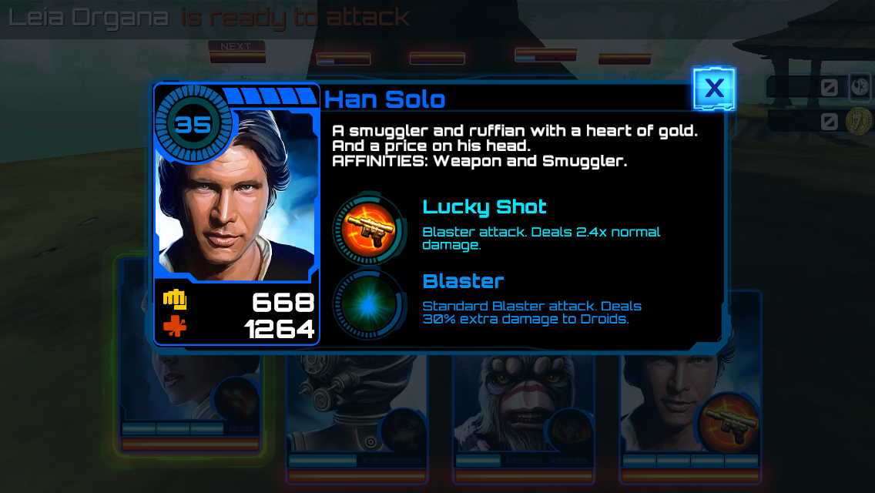Click the Lucky Shot ability title
Viewport: 875px width, 493px height.
coord(484,206)
